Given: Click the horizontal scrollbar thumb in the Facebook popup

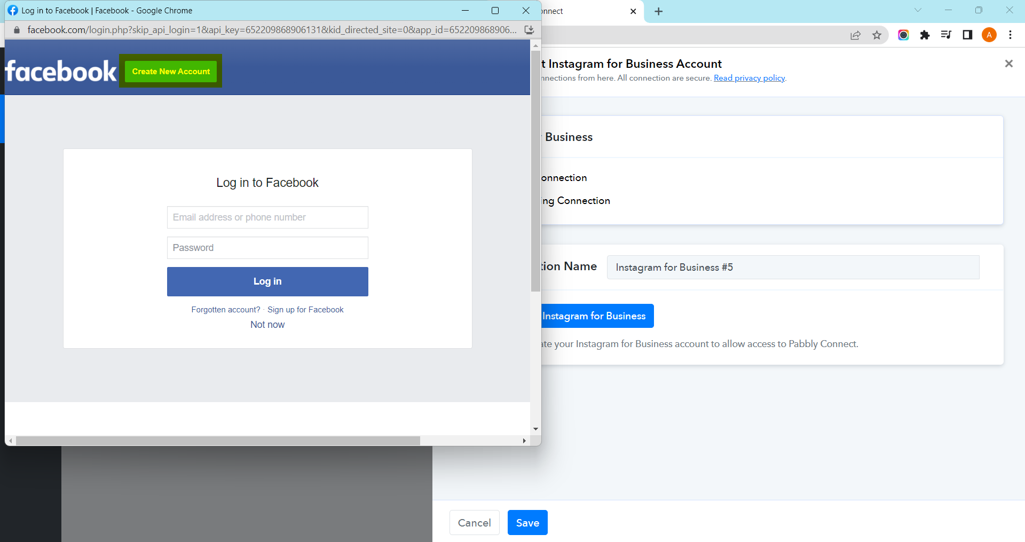Looking at the screenshot, I should pyautogui.click(x=218, y=441).
